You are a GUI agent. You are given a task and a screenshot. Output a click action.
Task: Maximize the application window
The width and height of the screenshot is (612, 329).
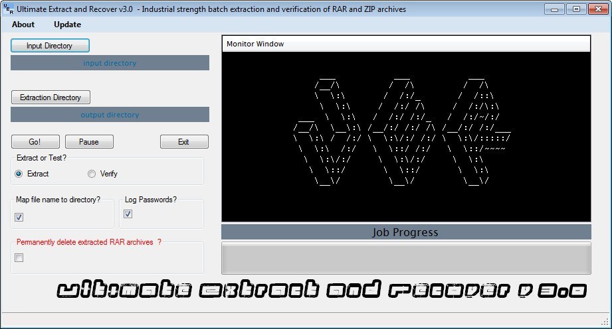tap(575, 9)
